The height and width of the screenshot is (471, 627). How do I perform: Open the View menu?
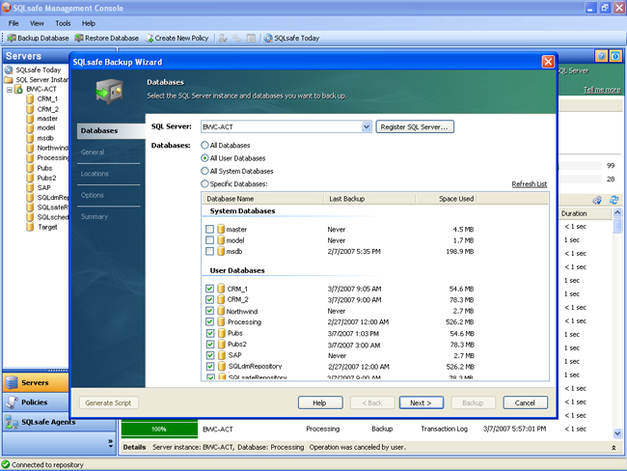click(x=37, y=23)
